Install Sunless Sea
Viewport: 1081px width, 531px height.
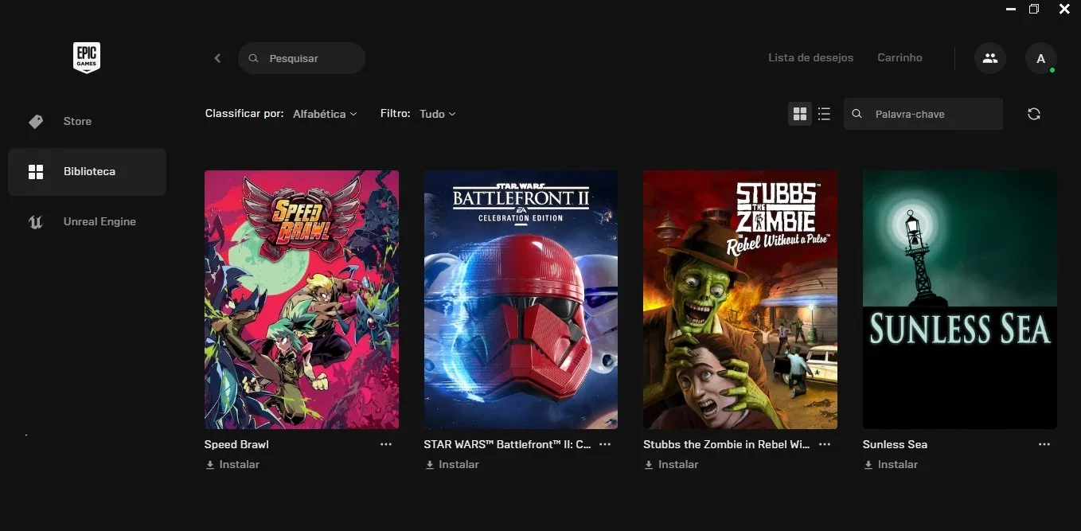point(891,464)
